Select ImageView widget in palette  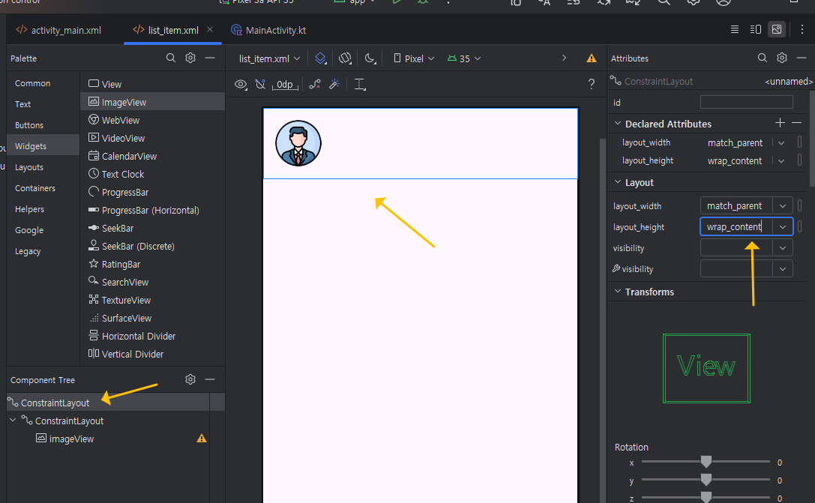click(x=152, y=102)
